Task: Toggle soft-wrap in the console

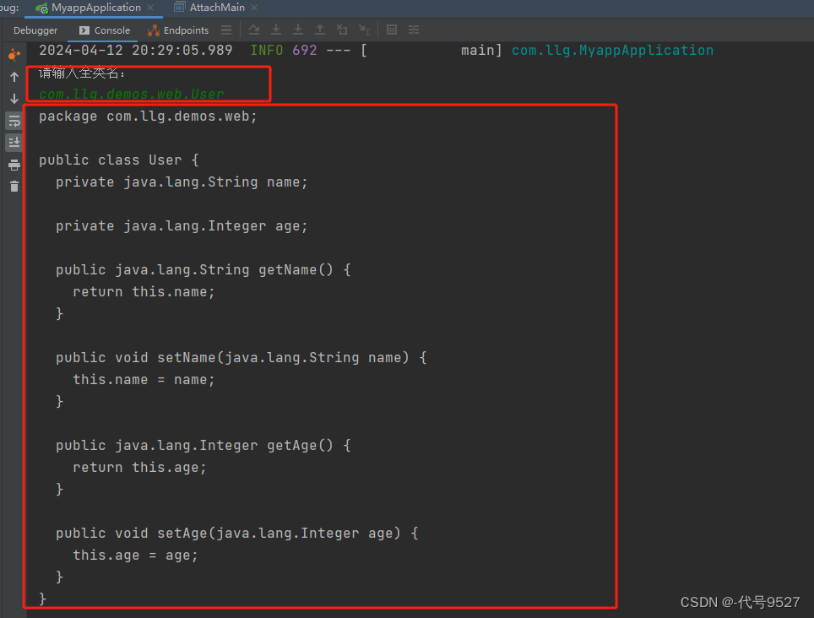Action: point(14,122)
